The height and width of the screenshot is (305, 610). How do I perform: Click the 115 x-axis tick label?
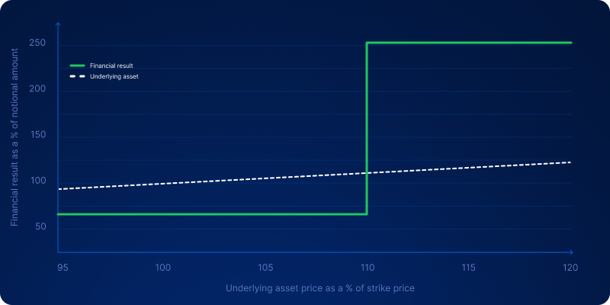click(468, 268)
